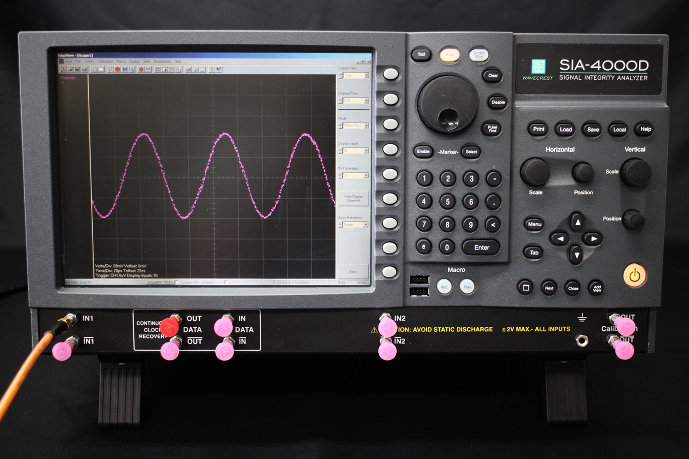Push the up arrow navigation key
This screenshot has height=459, width=689.
[x=577, y=222]
